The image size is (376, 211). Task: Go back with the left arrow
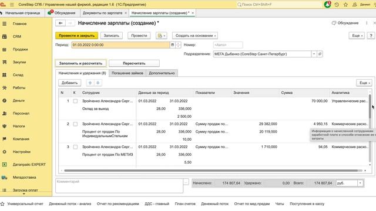click(61, 23)
